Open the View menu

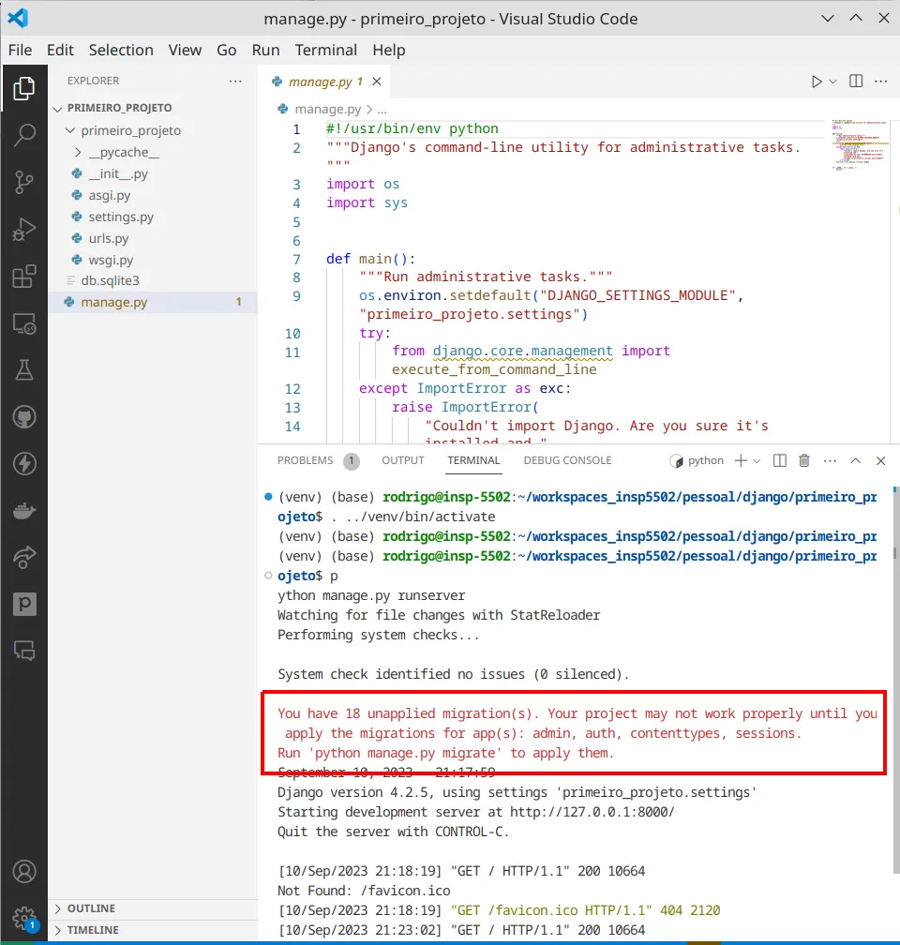pos(185,50)
